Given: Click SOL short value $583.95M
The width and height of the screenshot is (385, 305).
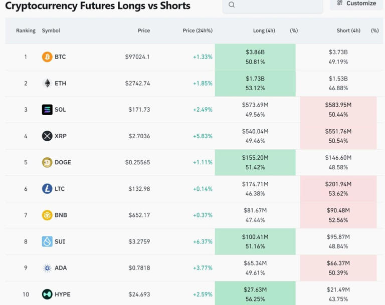Looking at the screenshot, I should coord(338,105).
